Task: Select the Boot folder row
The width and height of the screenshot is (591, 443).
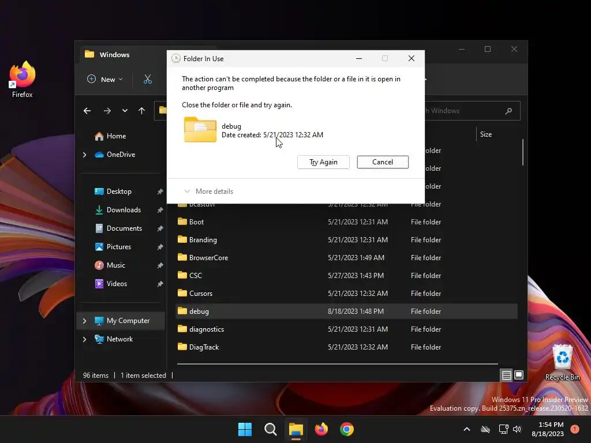Action: [346, 222]
